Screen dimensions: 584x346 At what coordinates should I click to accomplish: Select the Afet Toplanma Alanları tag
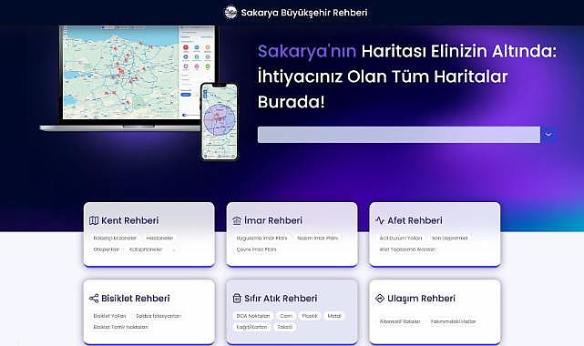pyautogui.click(x=407, y=249)
